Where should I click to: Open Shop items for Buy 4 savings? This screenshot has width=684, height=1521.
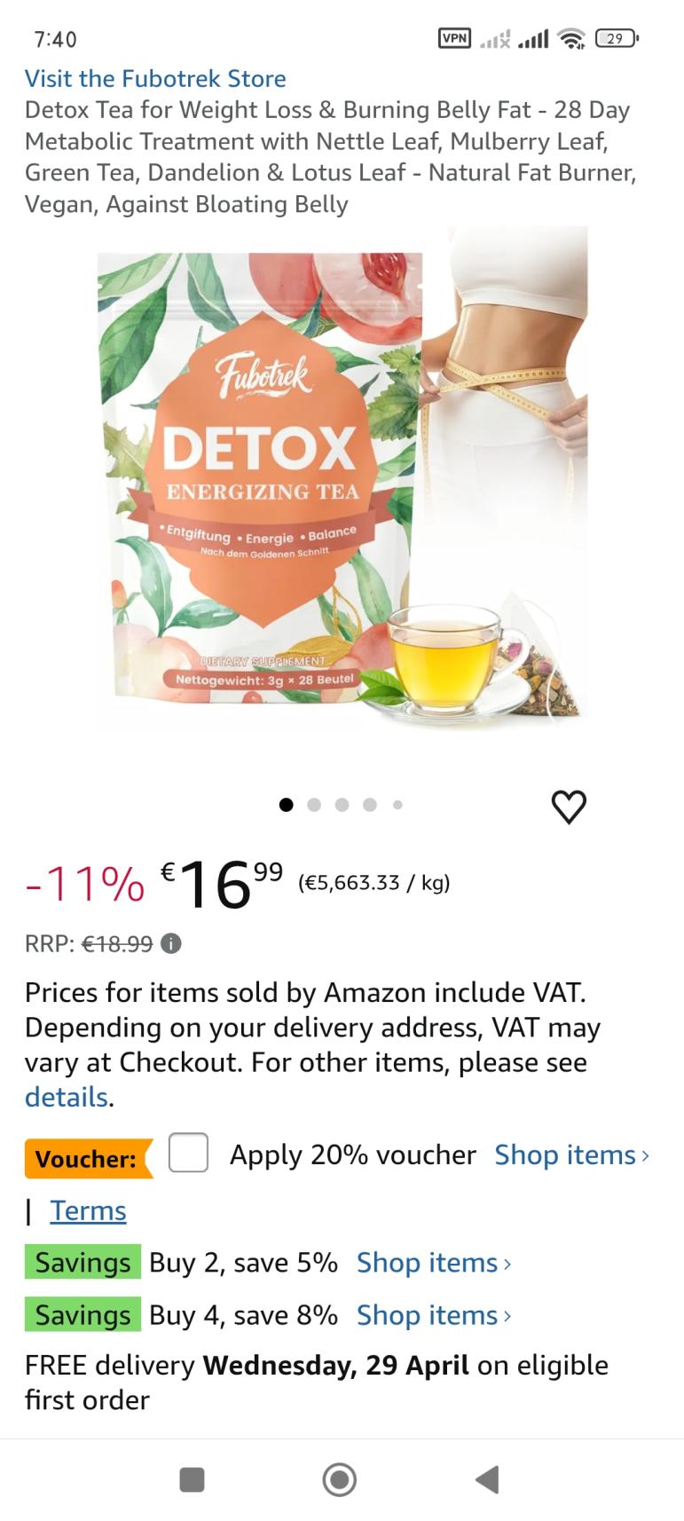[x=434, y=1314]
